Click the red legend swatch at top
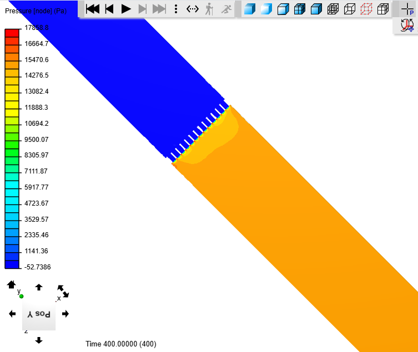The width and height of the screenshot is (418, 352). point(12,33)
